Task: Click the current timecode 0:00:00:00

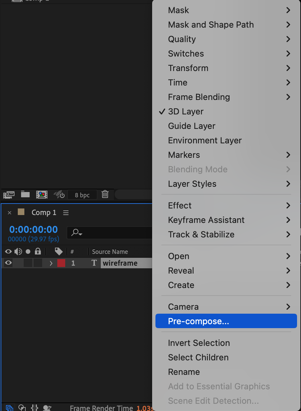Action: (33, 230)
